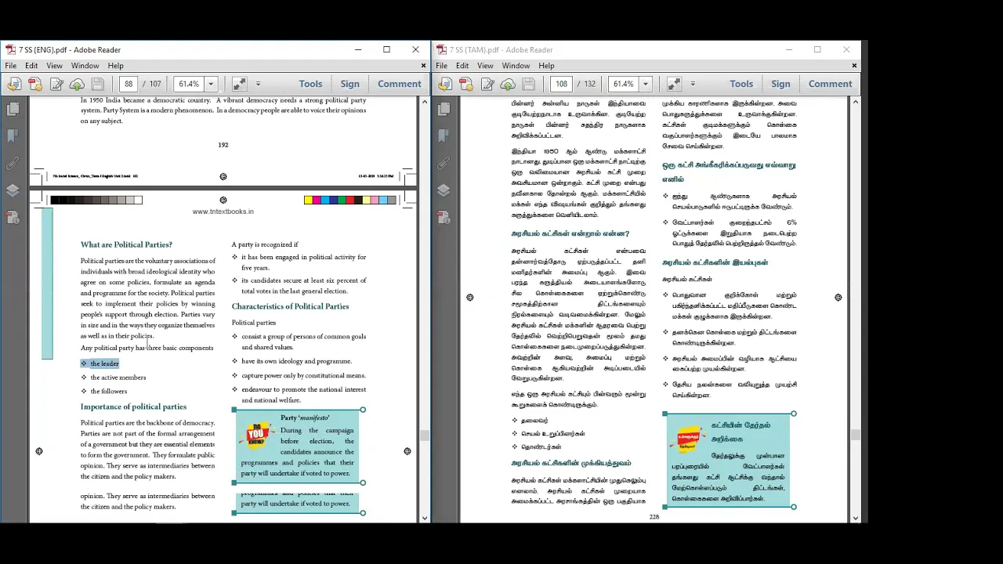Open zoom level dropdown in TAM reader
The width and height of the screenshot is (1003, 564).
pos(645,84)
